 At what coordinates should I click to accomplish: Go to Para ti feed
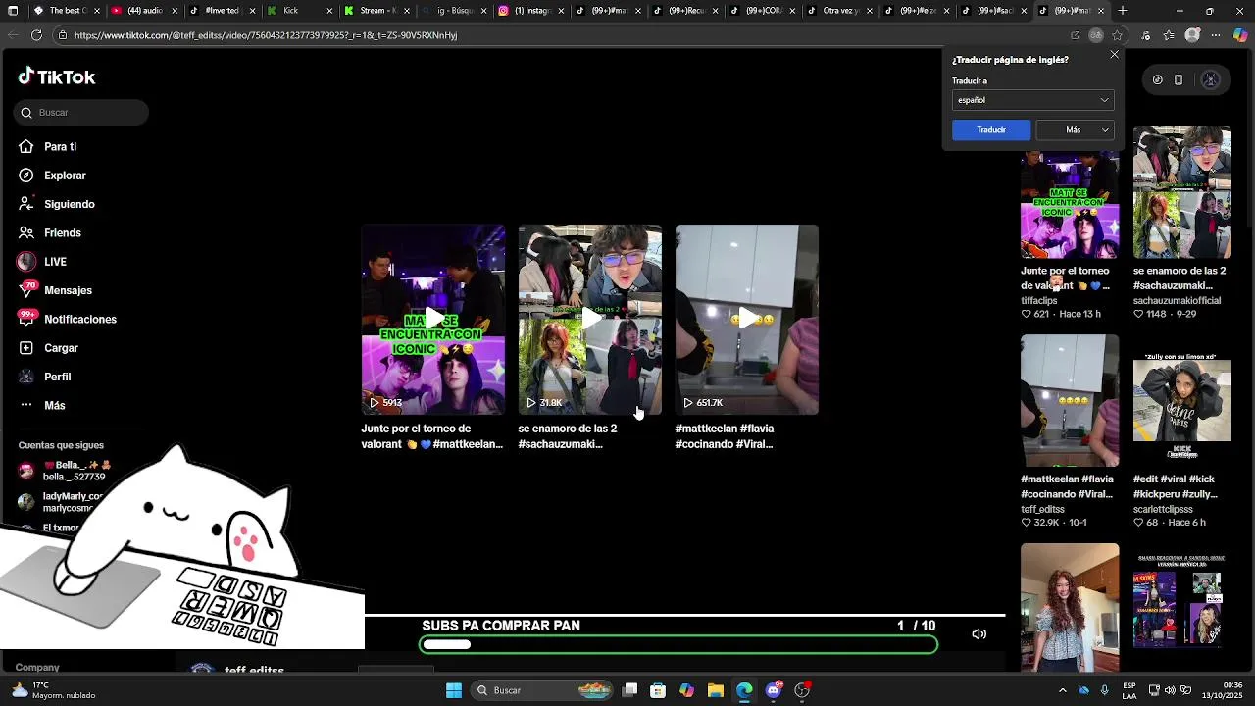(60, 147)
